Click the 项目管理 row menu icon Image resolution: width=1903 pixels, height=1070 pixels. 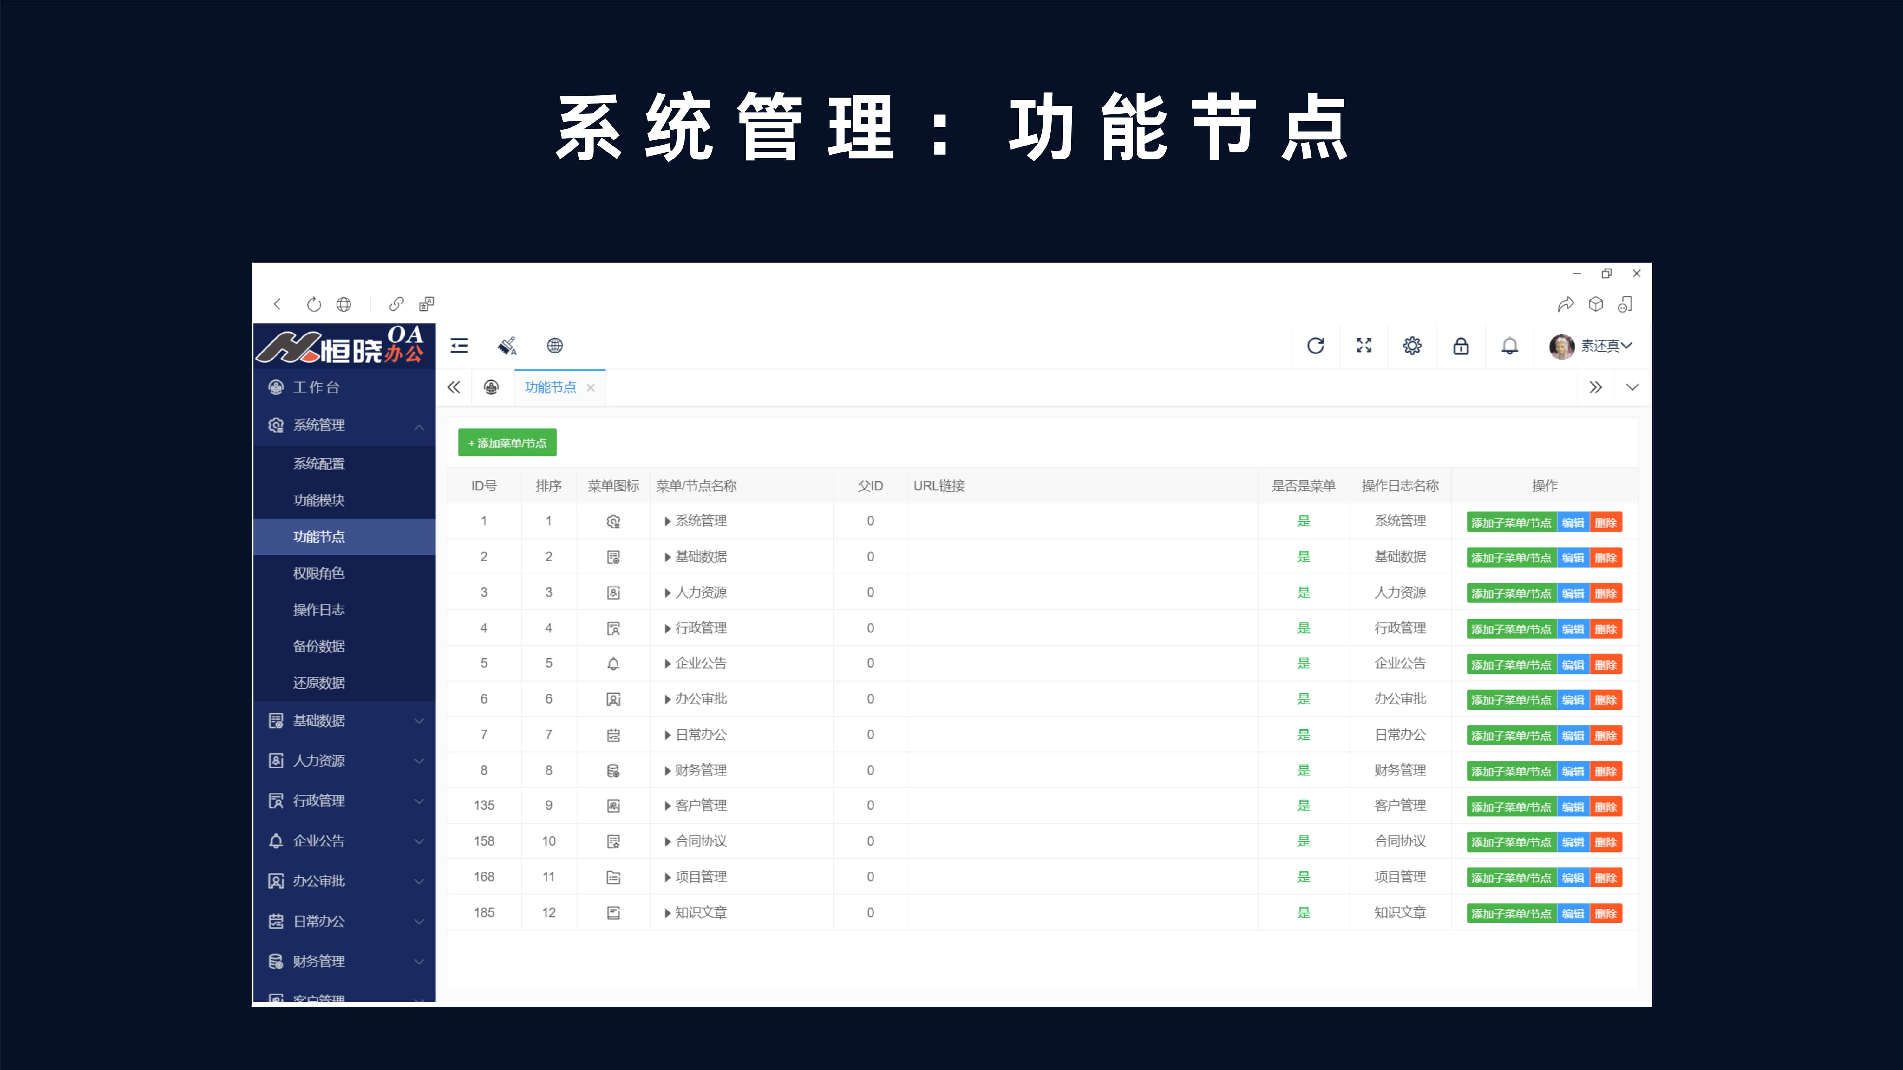[613, 877]
